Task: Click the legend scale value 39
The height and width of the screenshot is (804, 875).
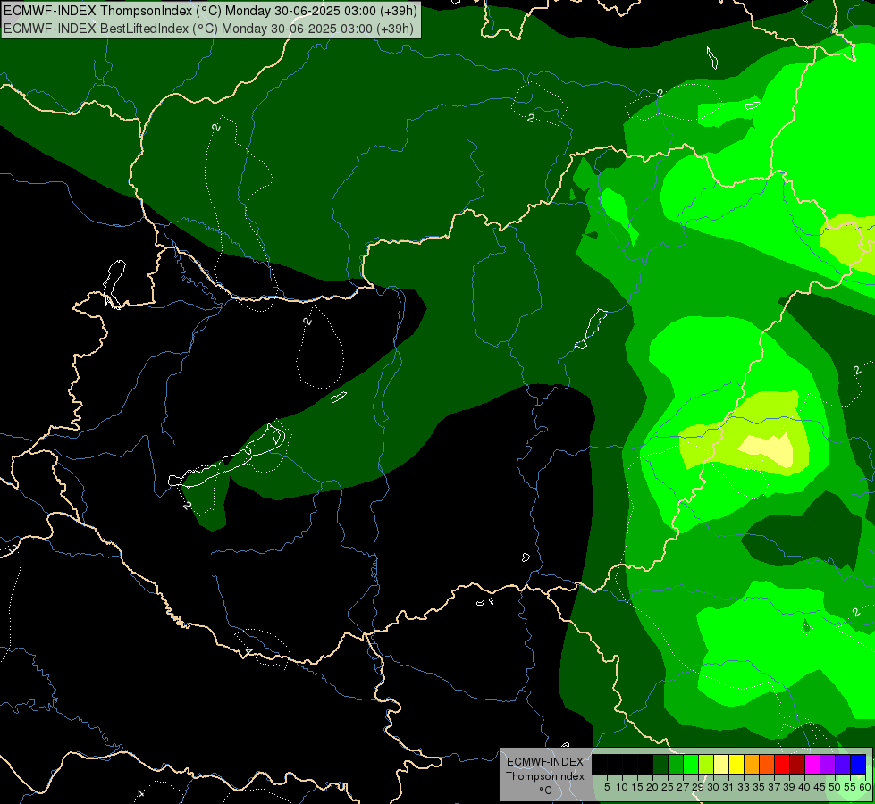Action: pyautogui.click(x=789, y=787)
